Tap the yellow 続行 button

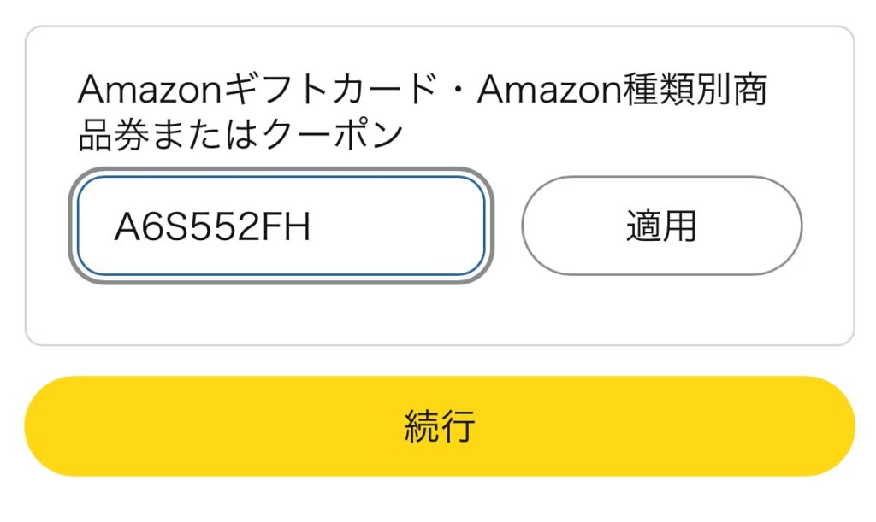[x=439, y=425]
